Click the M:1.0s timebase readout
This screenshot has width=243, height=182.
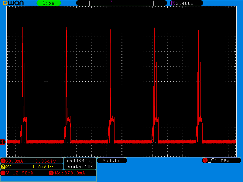coord(112,160)
